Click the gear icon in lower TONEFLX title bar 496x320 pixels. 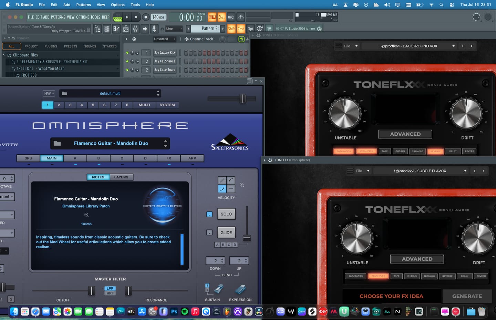click(270, 160)
